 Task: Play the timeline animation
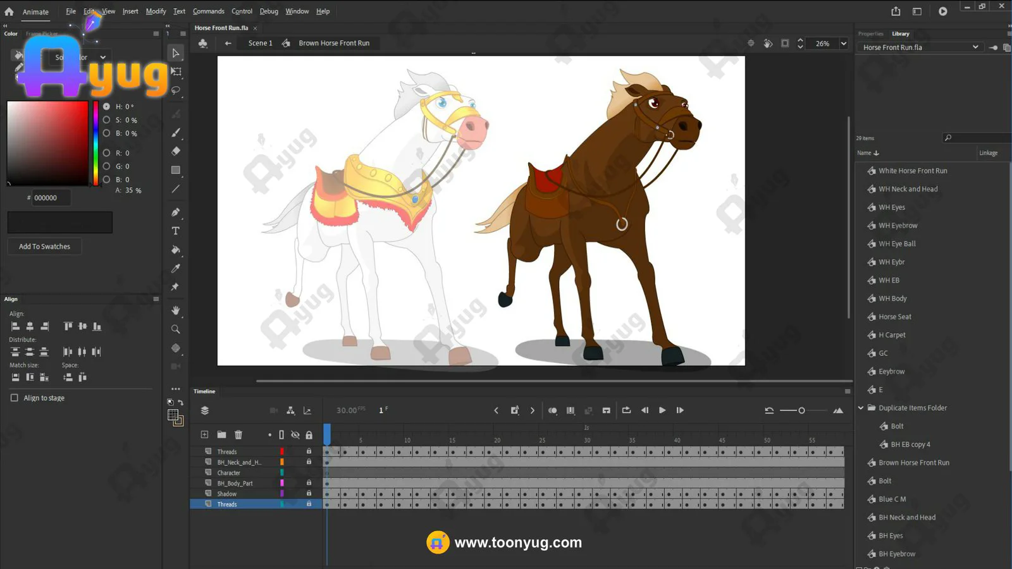(x=662, y=410)
